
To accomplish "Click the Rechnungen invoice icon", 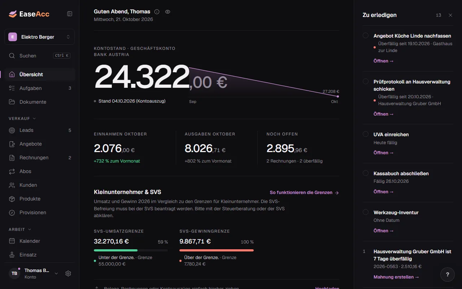I will click(x=12, y=158).
